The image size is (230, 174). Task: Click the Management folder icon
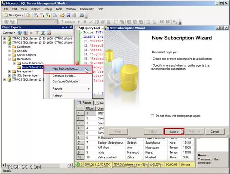(14, 71)
